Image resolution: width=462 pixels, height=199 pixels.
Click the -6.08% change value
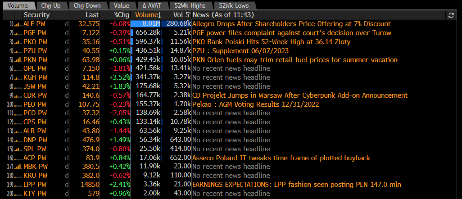point(120,24)
